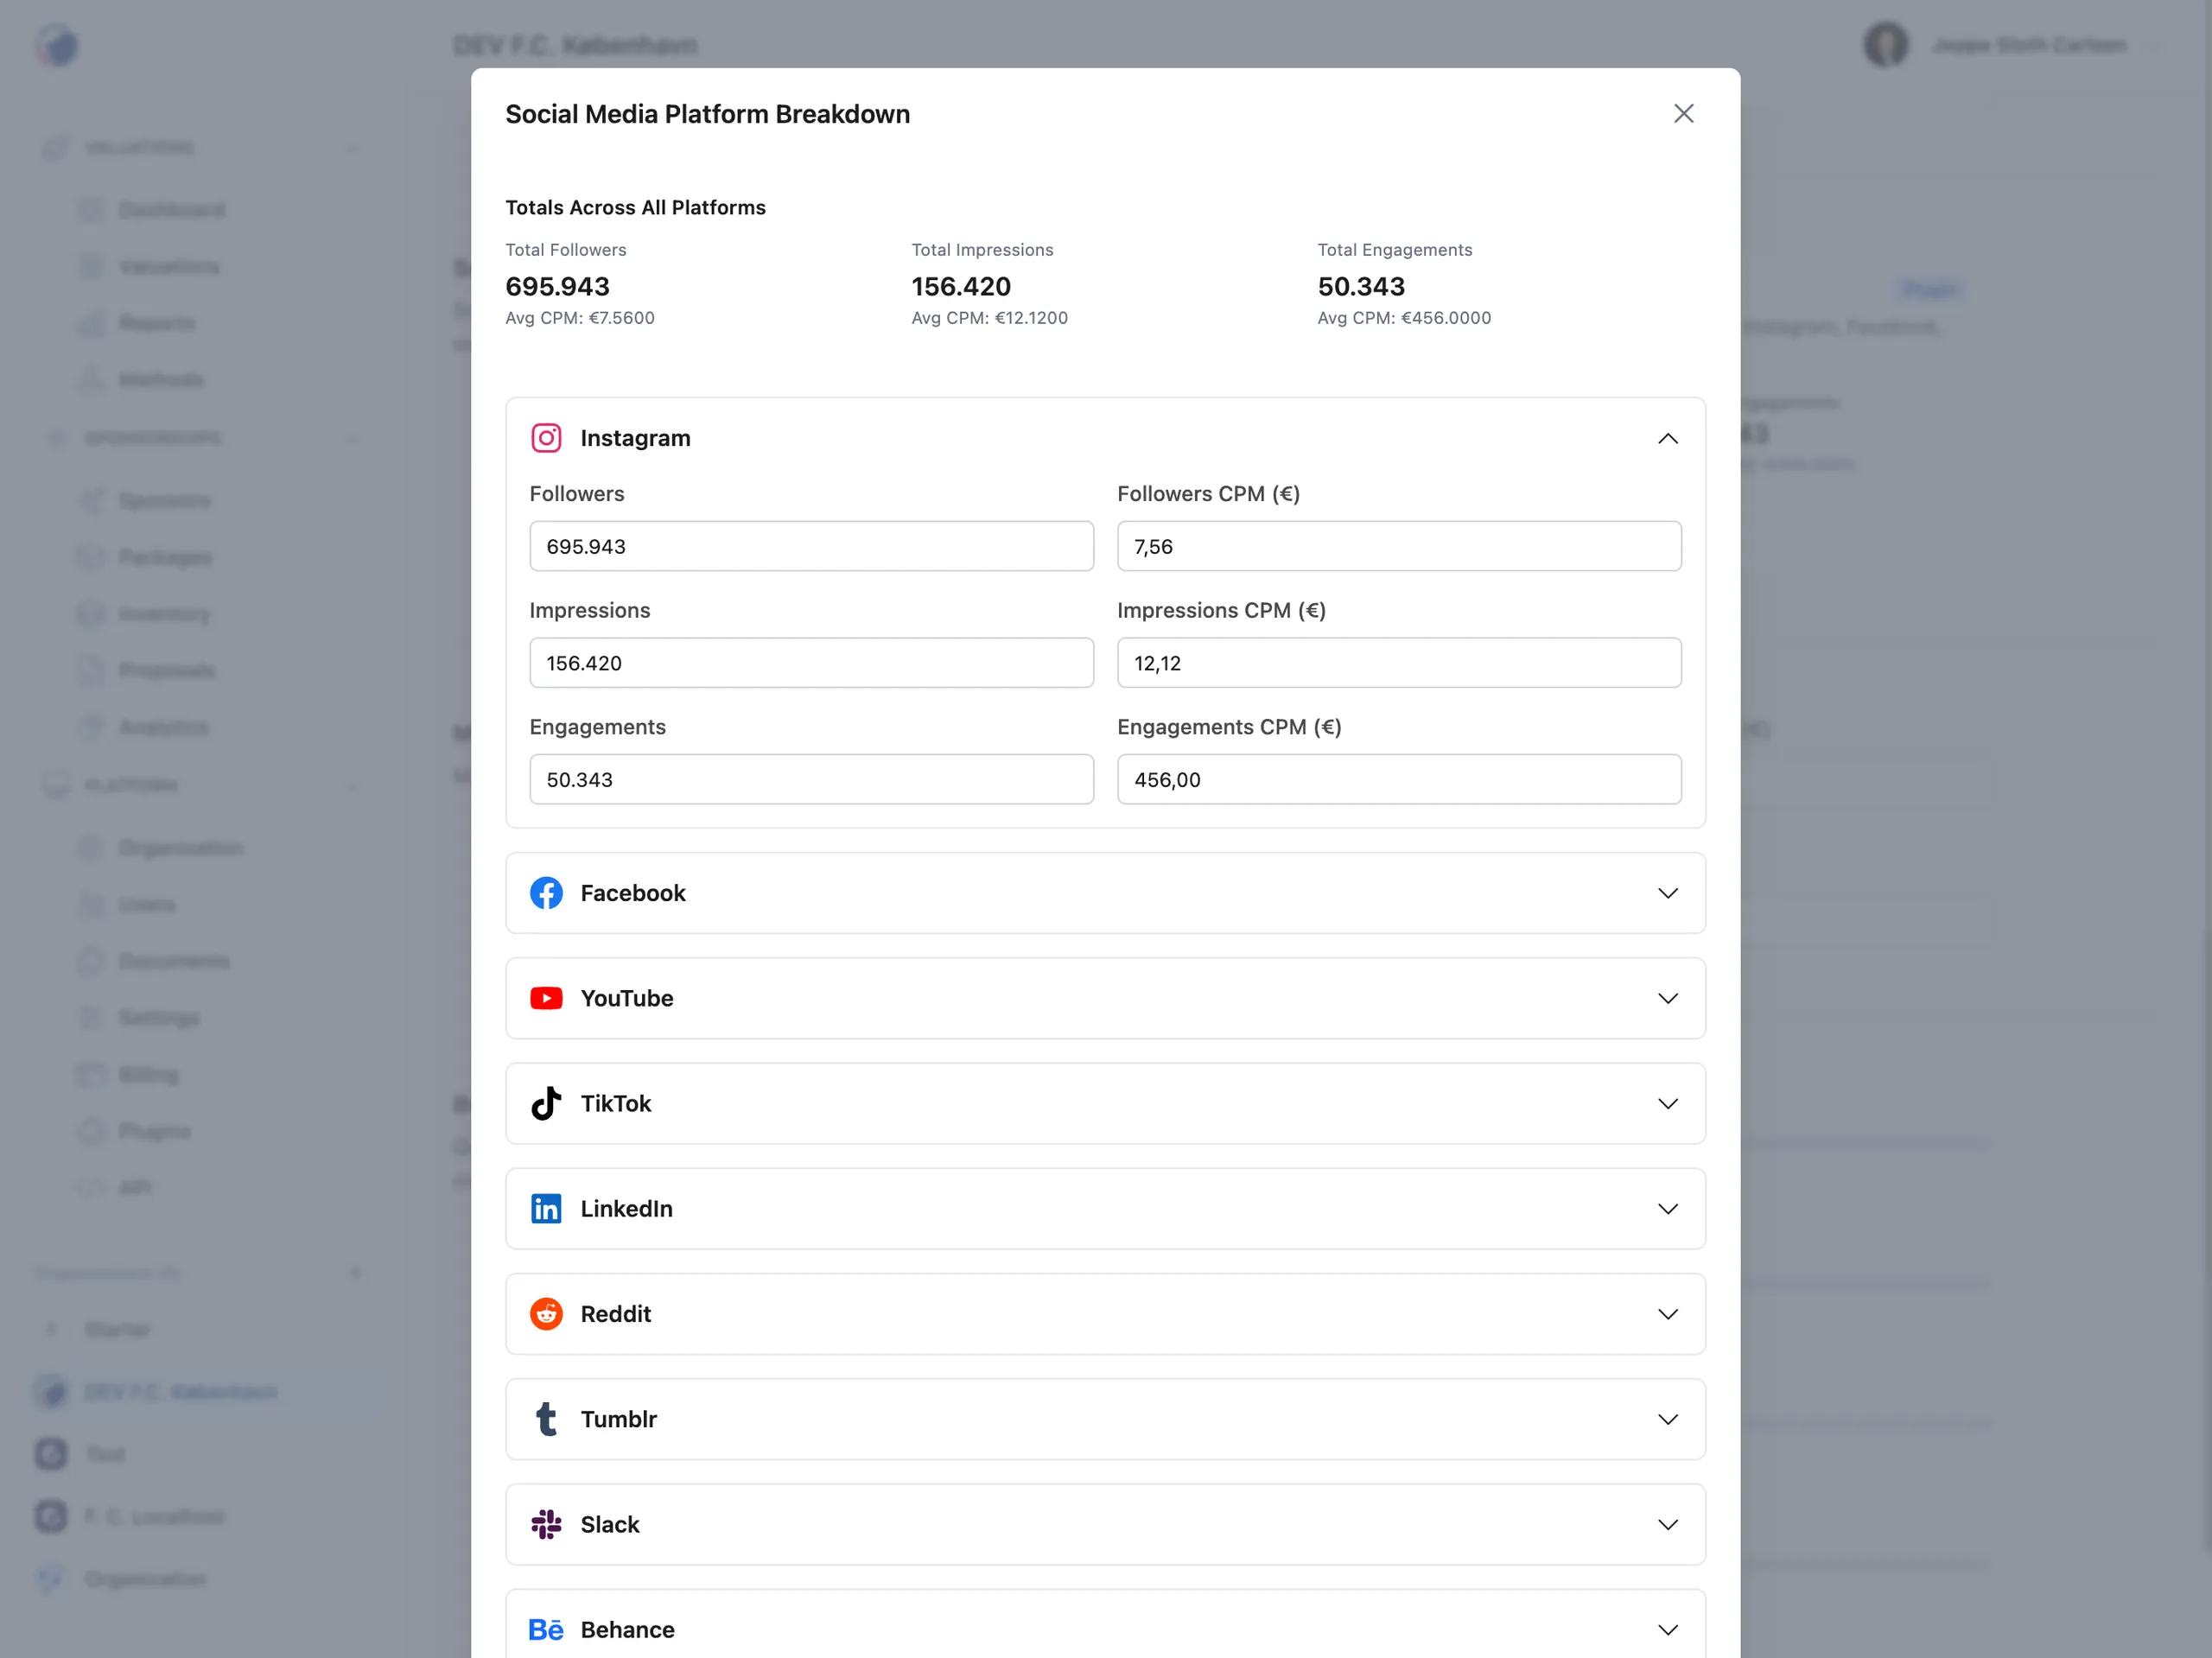Click the Facebook logo icon

click(x=546, y=893)
